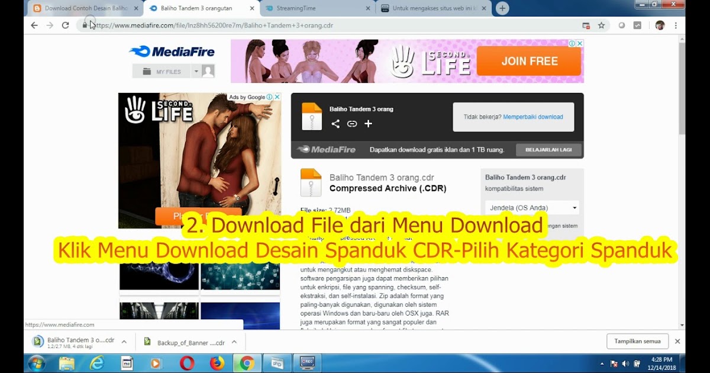Click the screen recorder icon in the taskbar
The image size is (710, 373).
click(307, 363)
